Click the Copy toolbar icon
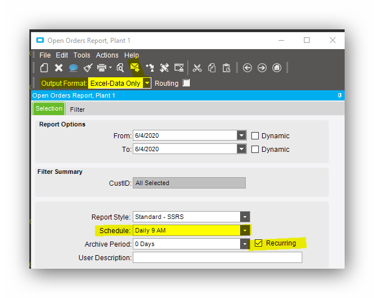Screen dimensions: 374x298 (x=212, y=68)
